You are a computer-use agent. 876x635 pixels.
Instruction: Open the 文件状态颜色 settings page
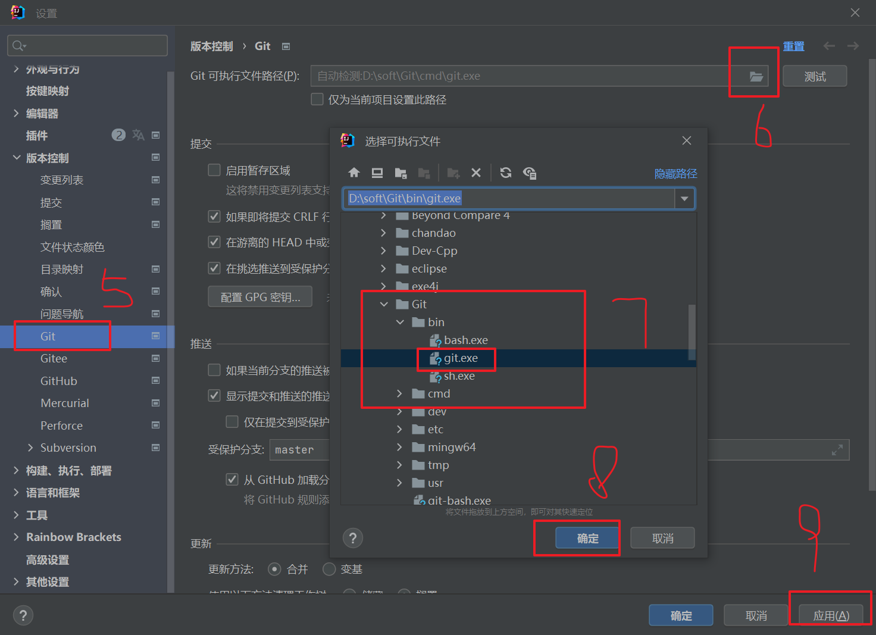point(73,247)
